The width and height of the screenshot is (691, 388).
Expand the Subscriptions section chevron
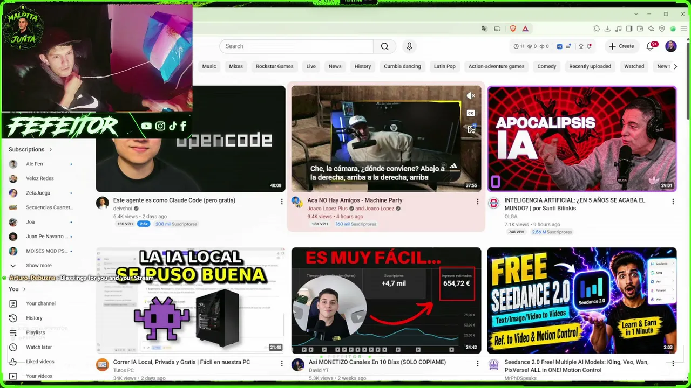[x=51, y=150]
